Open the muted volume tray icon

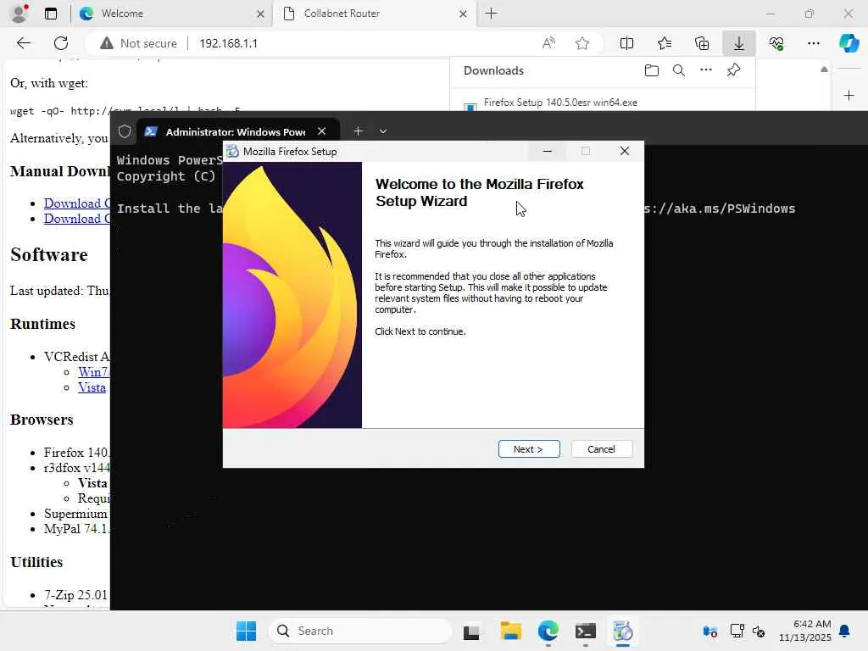[x=759, y=631]
